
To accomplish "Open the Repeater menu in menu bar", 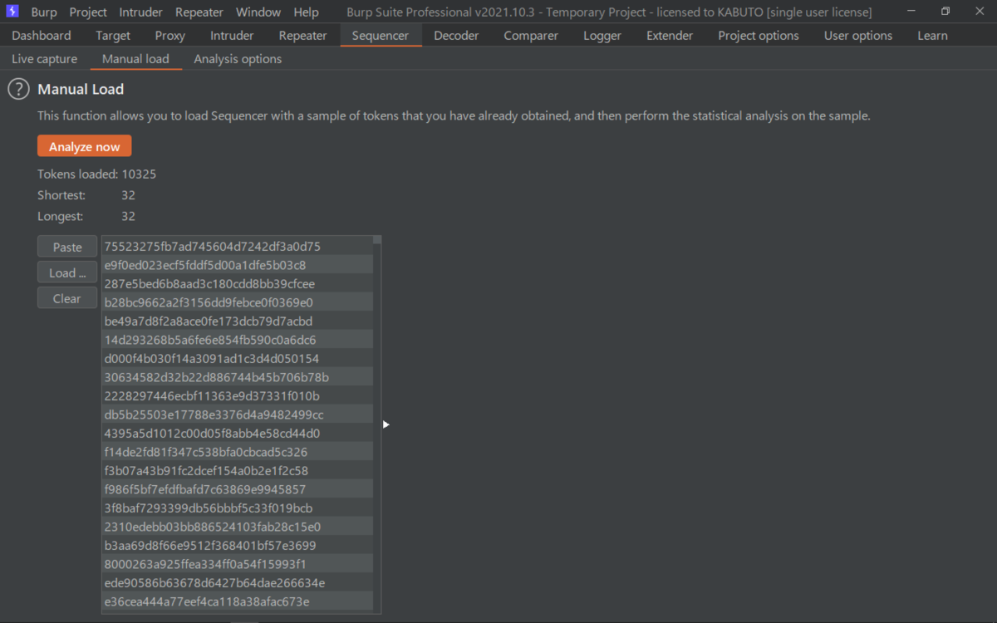I will point(199,12).
